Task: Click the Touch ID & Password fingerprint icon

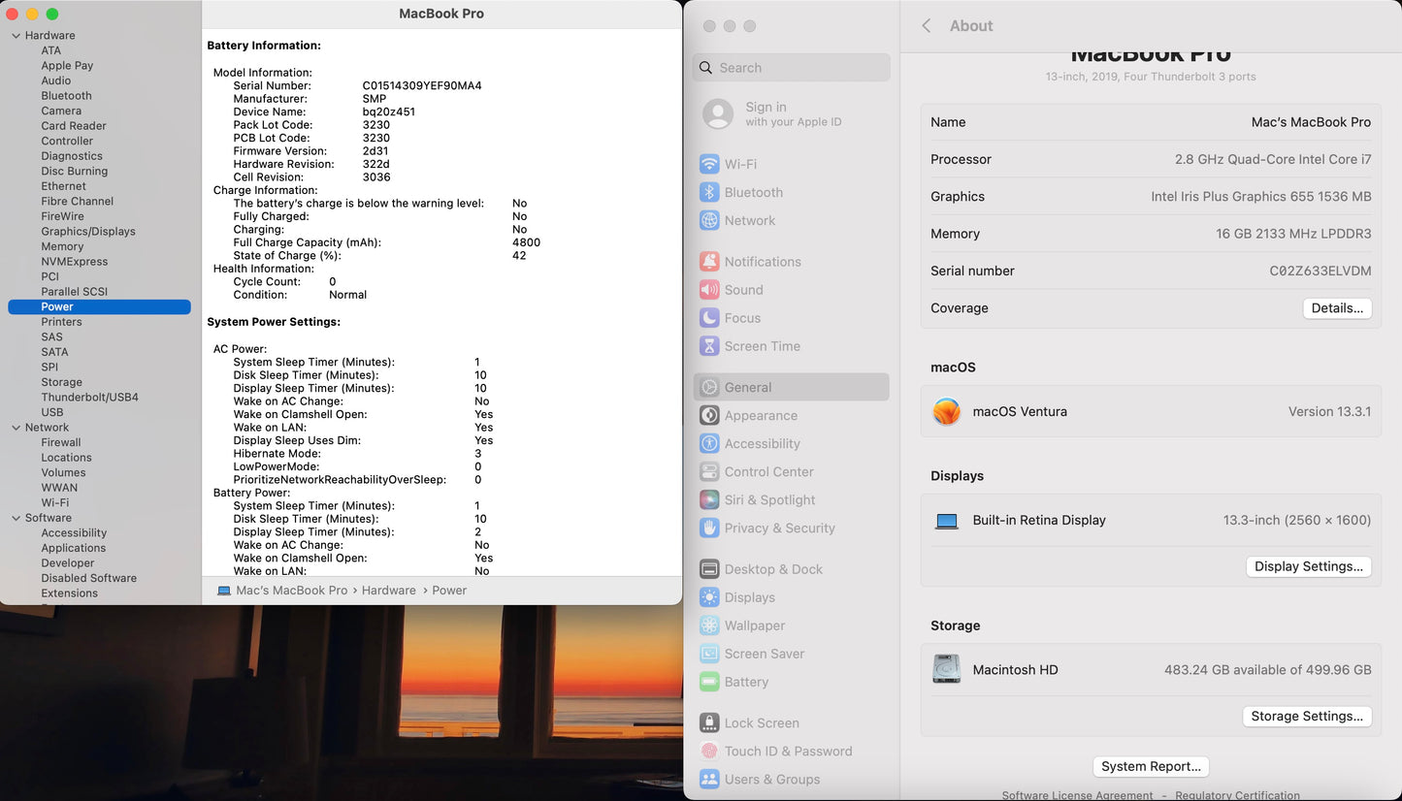Action: pyautogui.click(x=709, y=752)
